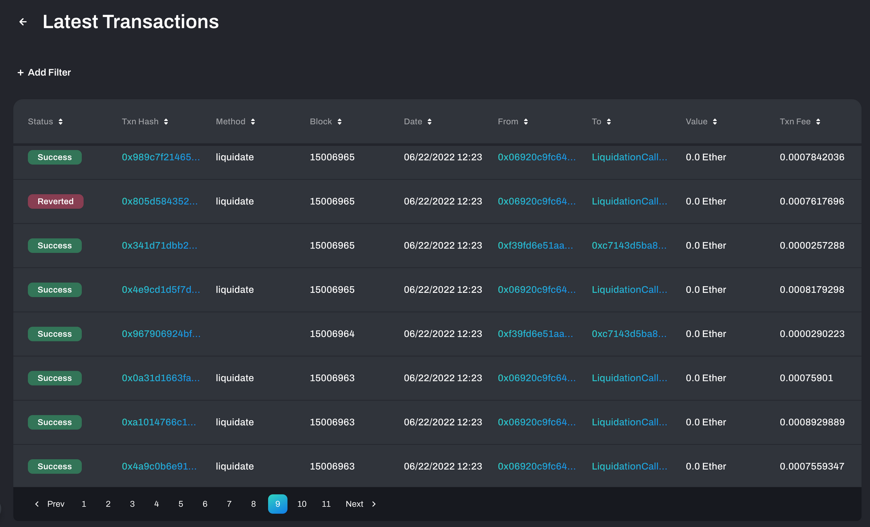Click the Reverted status badge
Screen dimensions: 870x527
(56, 202)
